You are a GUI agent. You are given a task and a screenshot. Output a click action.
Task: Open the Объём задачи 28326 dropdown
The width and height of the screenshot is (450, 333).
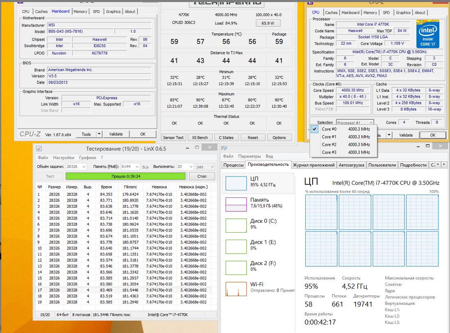[76, 166]
